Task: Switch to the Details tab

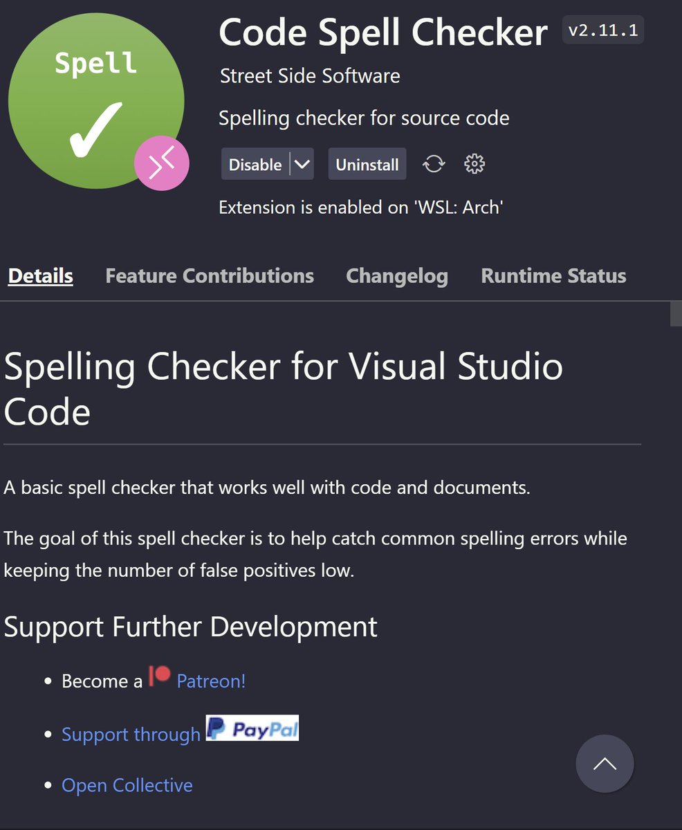Action: tap(40, 276)
